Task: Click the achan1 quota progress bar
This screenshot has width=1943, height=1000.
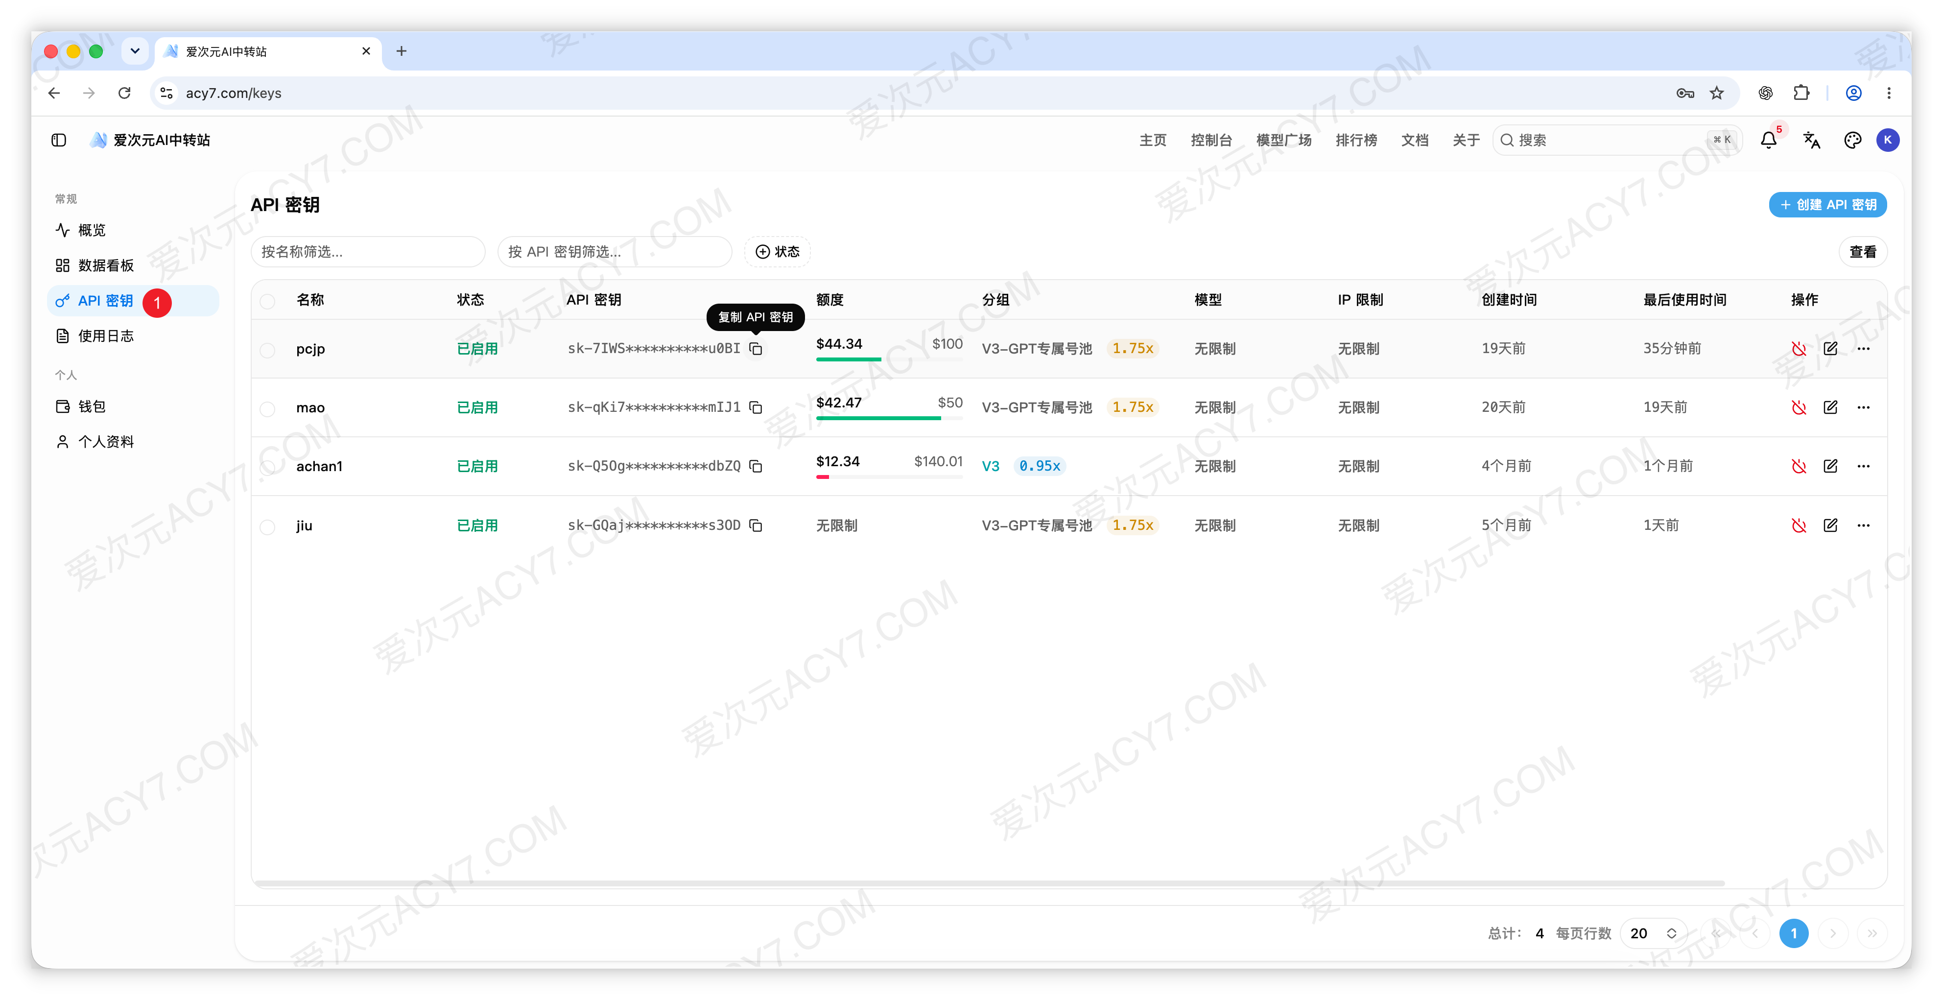Action: 889,476
